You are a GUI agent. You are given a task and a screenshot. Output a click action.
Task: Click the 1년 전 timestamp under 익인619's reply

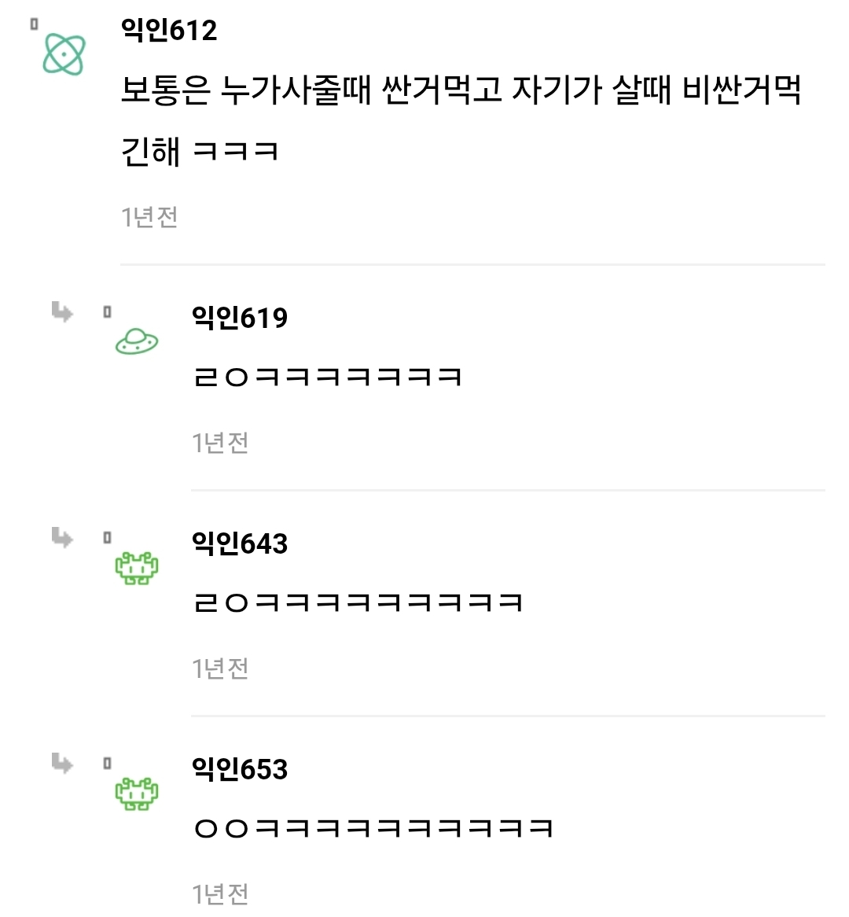coord(220,442)
